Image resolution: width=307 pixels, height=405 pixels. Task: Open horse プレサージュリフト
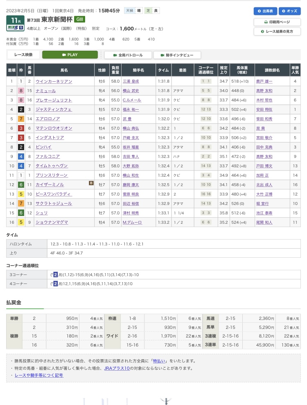pyautogui.click(x=54, y=100)
